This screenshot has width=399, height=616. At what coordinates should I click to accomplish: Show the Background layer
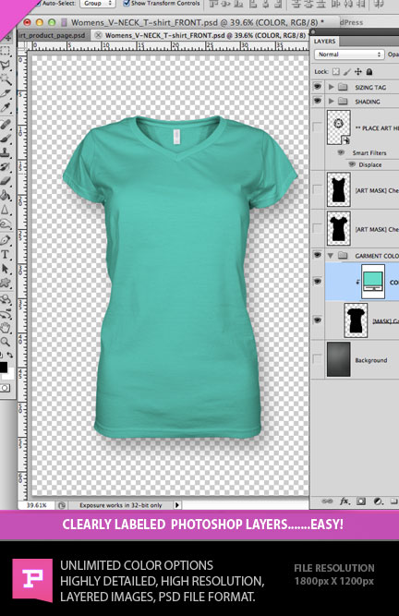317,359
